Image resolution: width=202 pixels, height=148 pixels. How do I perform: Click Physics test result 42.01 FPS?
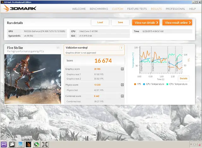(99, 90)
